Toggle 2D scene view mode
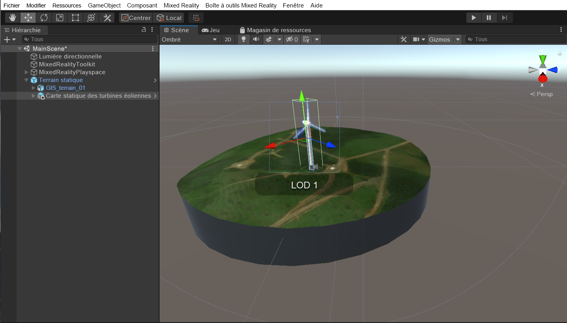Image resolution: width=567 pixels, height=323 pixels. coord(228,39)
